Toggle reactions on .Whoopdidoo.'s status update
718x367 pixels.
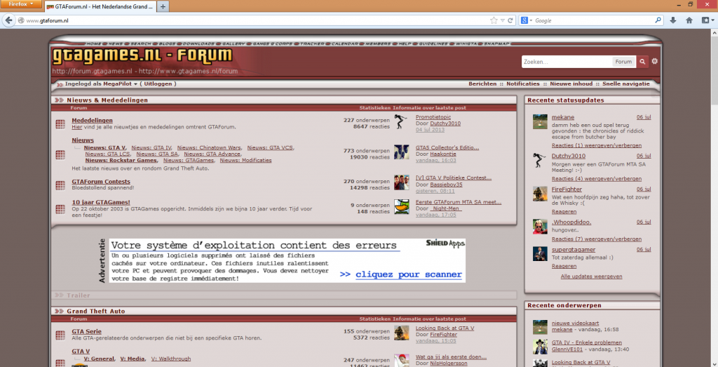pyautogui.click(x=596, y=239)
